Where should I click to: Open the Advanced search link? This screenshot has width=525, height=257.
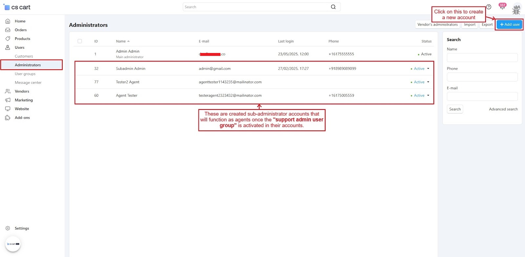click(x=503, y=109)
